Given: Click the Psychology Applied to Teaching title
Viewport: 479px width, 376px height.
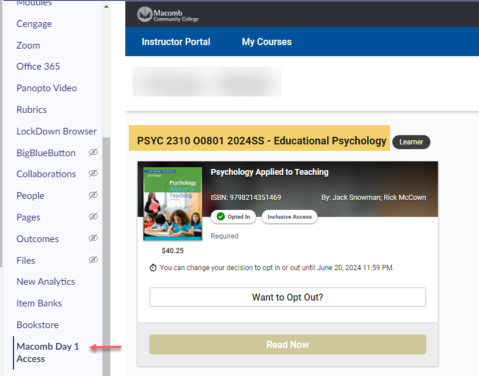Looking at the screenshot, I should tap(269, 173).
